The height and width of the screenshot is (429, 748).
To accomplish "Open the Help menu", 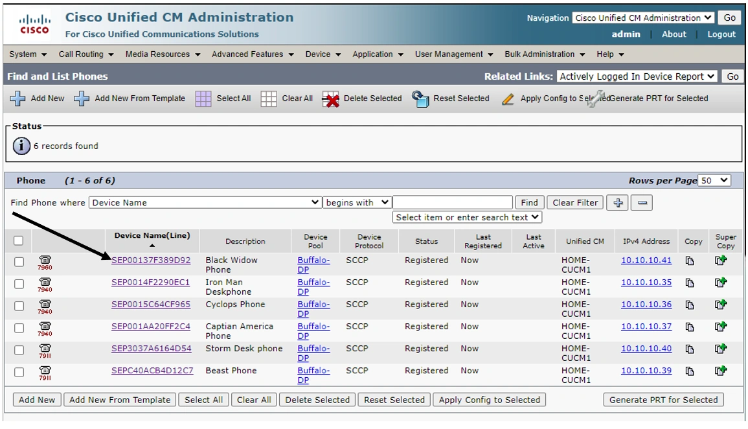I will point(609,54).
